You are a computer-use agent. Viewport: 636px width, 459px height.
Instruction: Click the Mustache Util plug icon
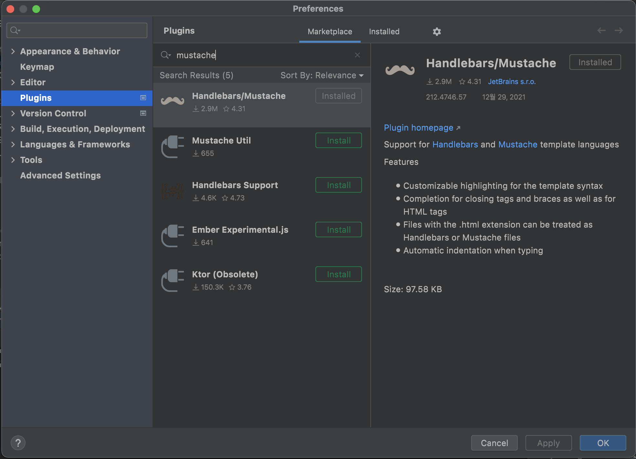pos(173,146)
